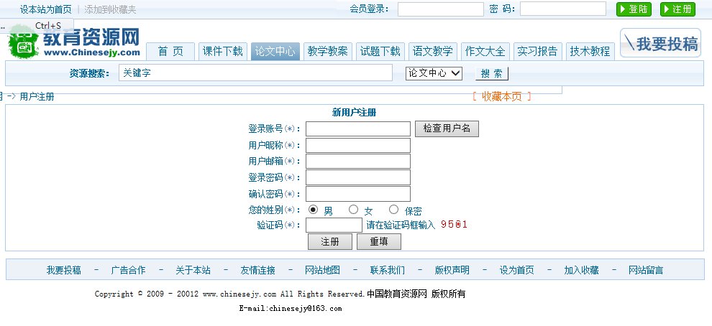Click the 添加到收藏夹 link
The width and height of the screenshot is (712, 326).
[110, 9]
